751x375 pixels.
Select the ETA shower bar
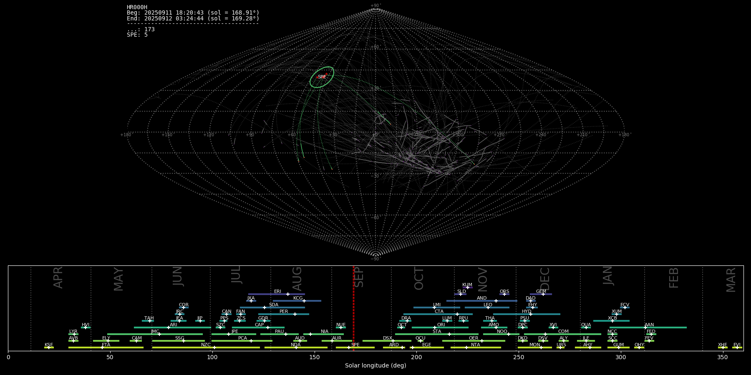106,347
